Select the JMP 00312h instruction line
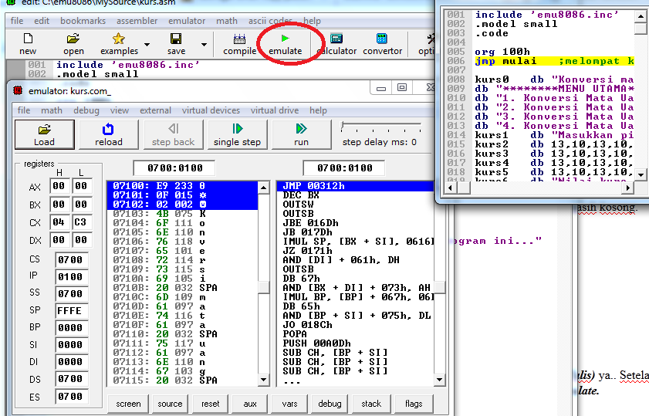The height and width of the screenshot is (416, 649). tap(355, 186)
